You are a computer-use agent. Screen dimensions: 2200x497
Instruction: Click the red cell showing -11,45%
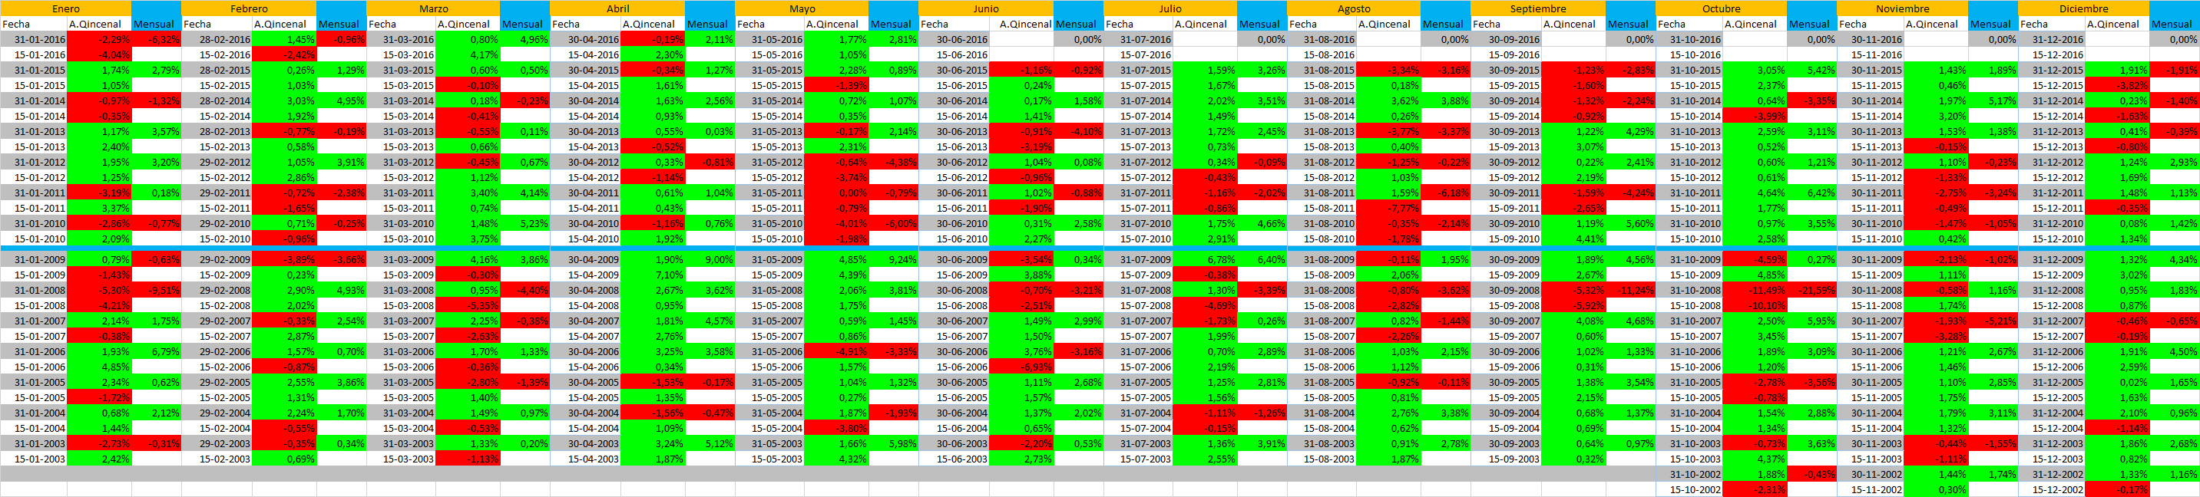1755,291
